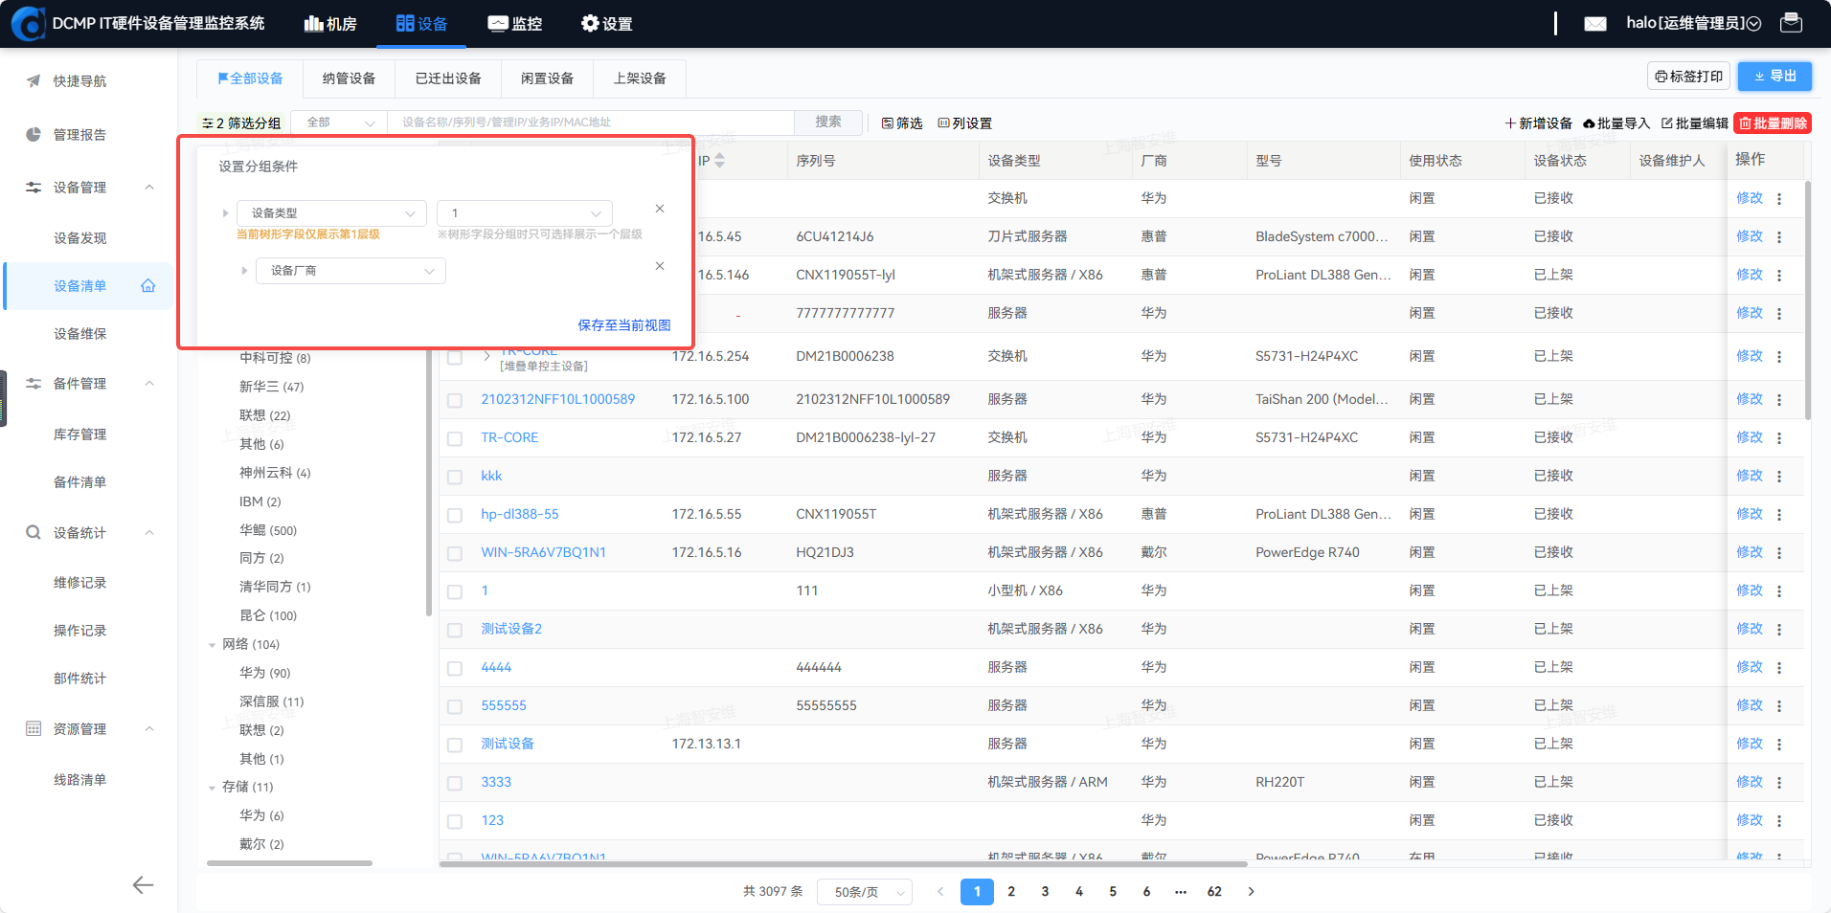The height and width of the screenshot is (913, 1831).
Task: Open the level dropdown showing 1
Action: (525, 213)
